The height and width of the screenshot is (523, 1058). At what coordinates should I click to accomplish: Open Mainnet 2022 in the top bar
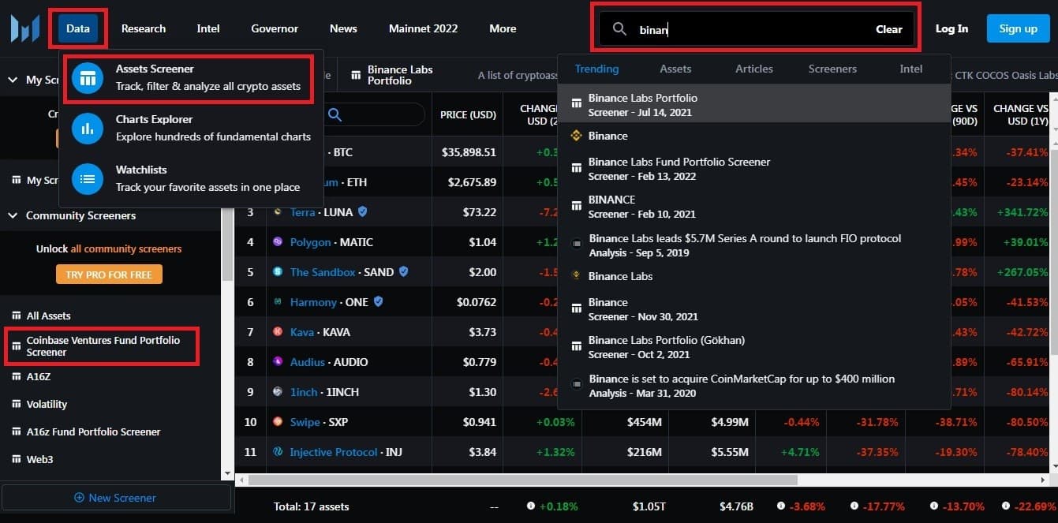tap(423, 28)
